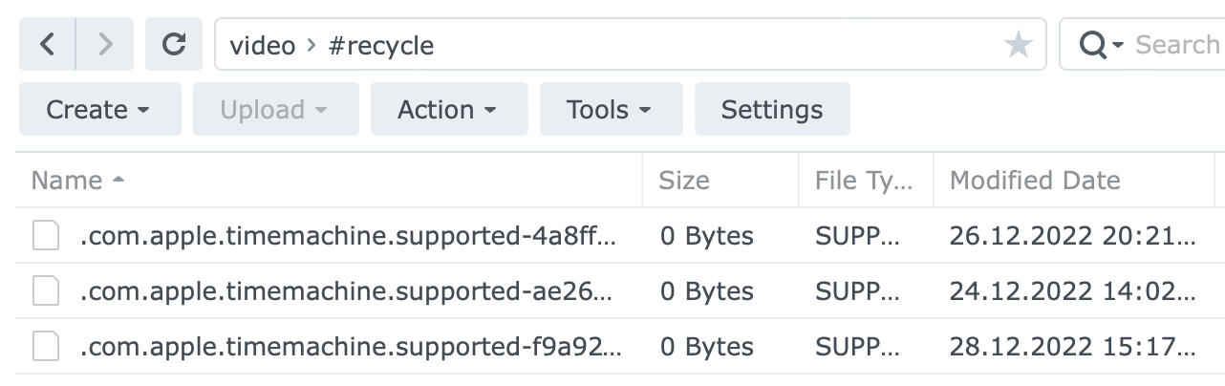The width and height of the screenshot is (1225, 386).
Task: Open the Settings button
Action: click(x=771, y=110)
